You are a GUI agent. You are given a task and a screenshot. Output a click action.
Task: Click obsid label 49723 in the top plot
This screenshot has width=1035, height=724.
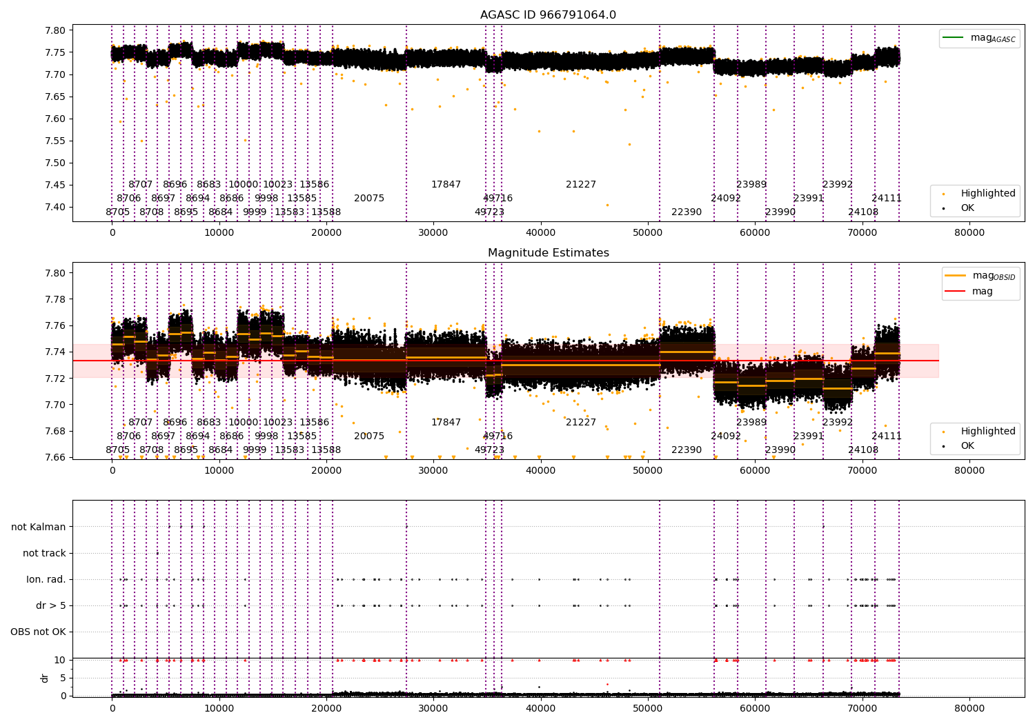coord(489,212)
